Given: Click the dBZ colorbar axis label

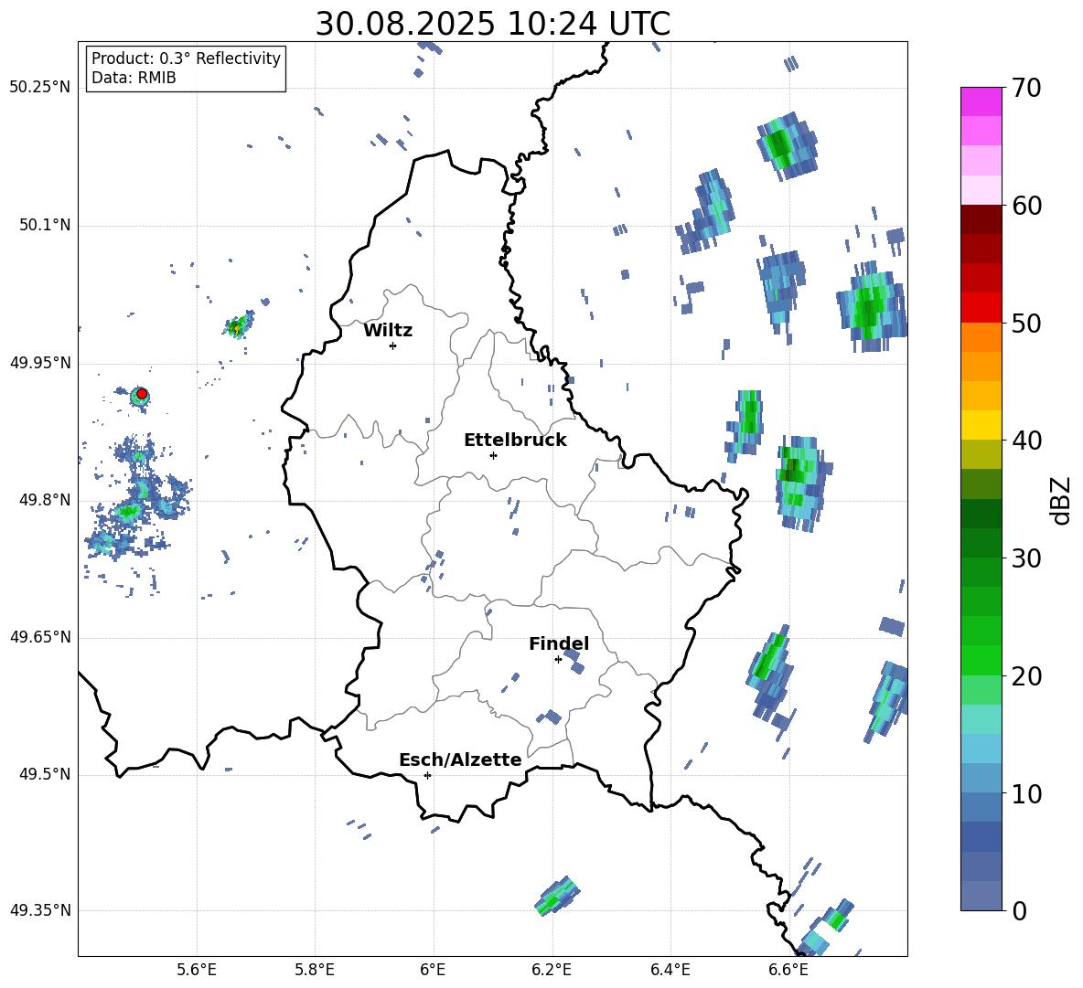Looking at the screenshot, I should click(1060, 500).
